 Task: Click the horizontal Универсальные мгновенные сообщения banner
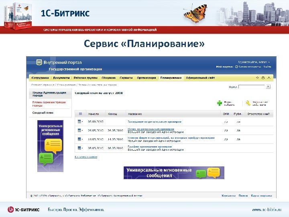[x=174, y=173]
